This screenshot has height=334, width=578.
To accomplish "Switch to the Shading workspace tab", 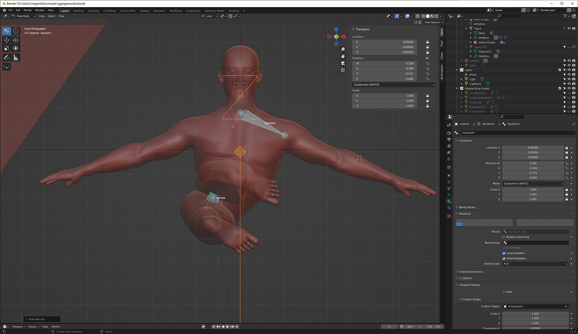I will coord(144,11).
